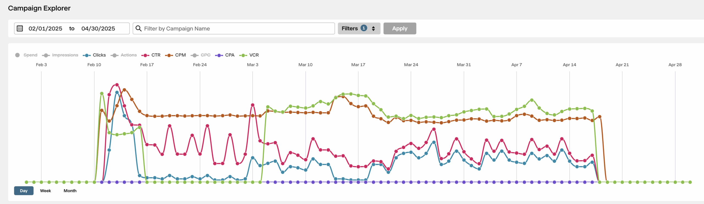Select the Day granularity button

(x=24, y=191)
